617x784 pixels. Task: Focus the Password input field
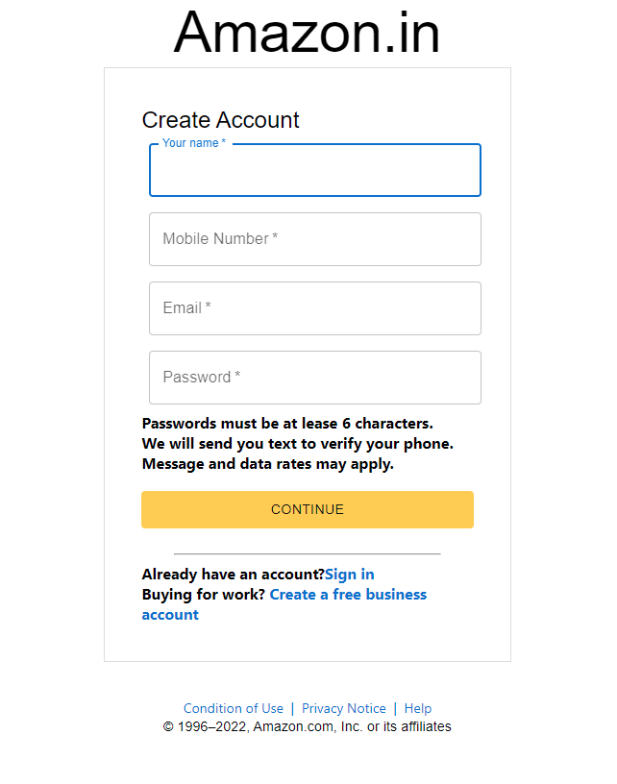coord(314,377)
